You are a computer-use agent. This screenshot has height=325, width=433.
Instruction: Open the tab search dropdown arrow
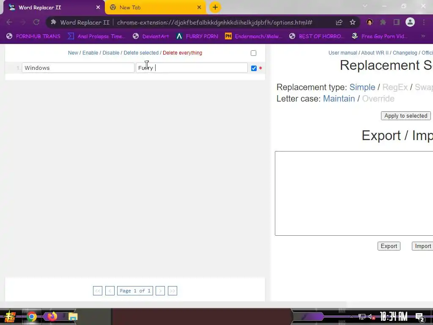pyautogui.click(x=365, y=6)
